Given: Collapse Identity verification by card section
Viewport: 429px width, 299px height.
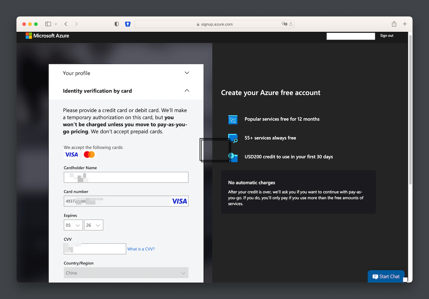Looking at the screenshot, I should pos(126,91).
